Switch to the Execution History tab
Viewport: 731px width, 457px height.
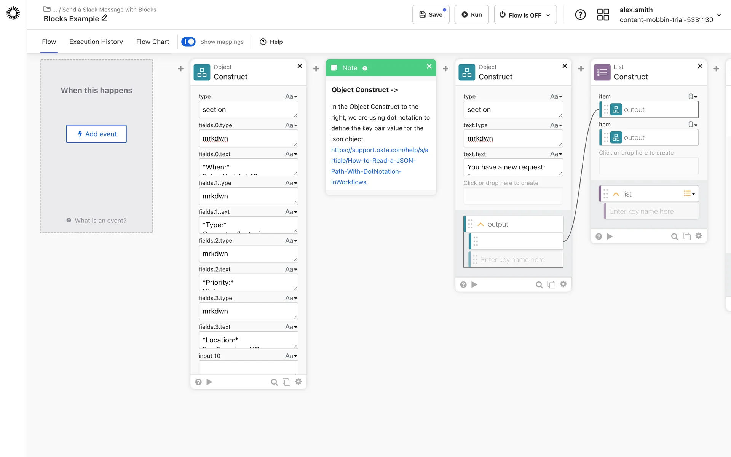(x=96, y=42)
